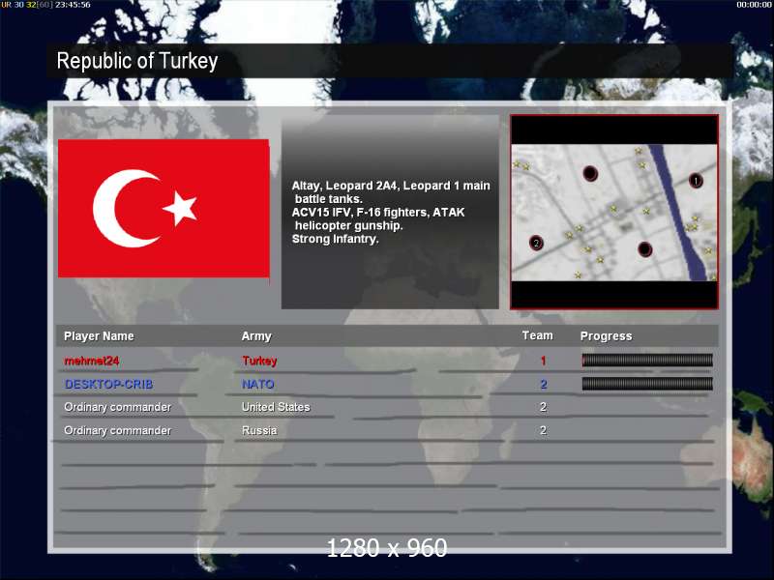Click team number in the Russia row
The height and width of the screenshot is (580, 774).
(x=543, y=430)
